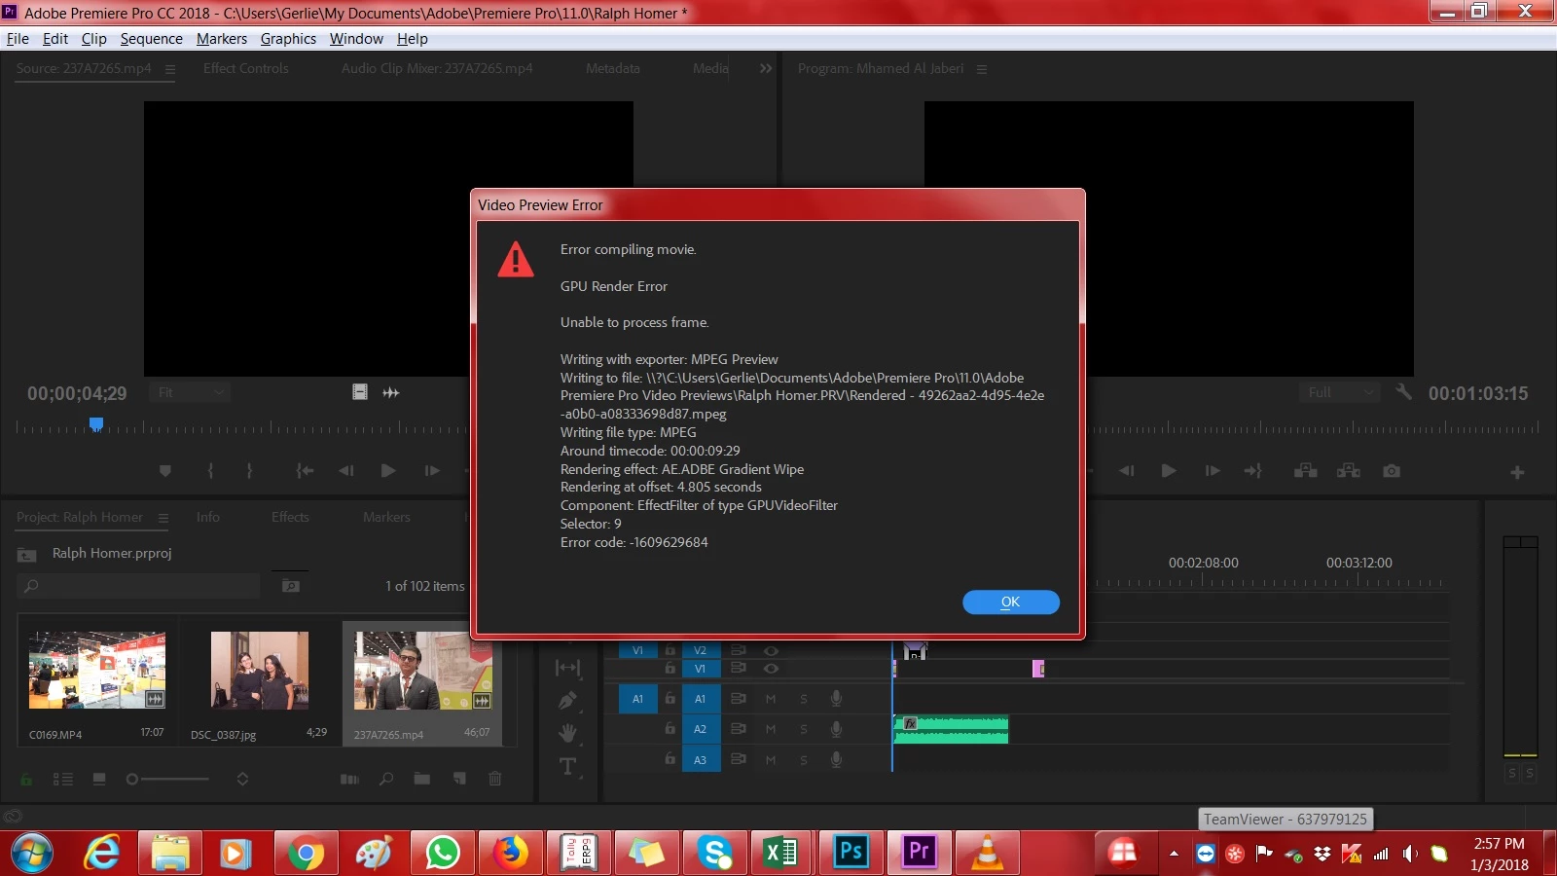Image resolution: width=1557 pixels, height=876 pixels.
Task: Select the Slip tool
Action: point(567,668)
